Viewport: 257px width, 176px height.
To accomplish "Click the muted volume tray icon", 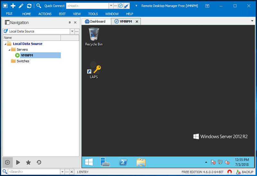I will (x=227, y=162).
